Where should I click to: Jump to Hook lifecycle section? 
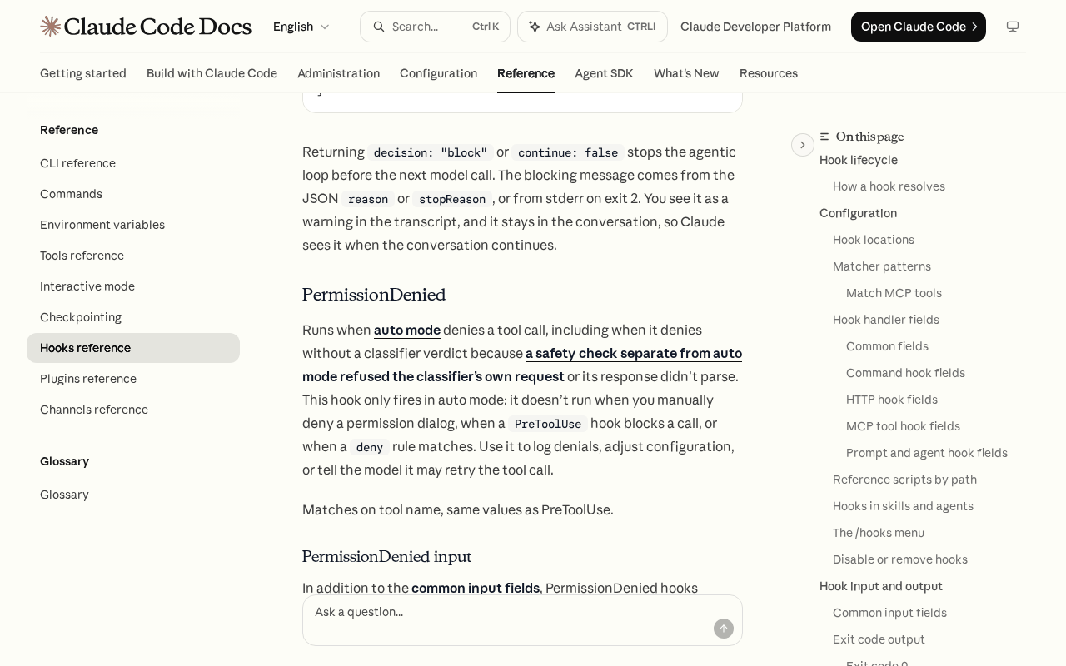click(859, 160)
